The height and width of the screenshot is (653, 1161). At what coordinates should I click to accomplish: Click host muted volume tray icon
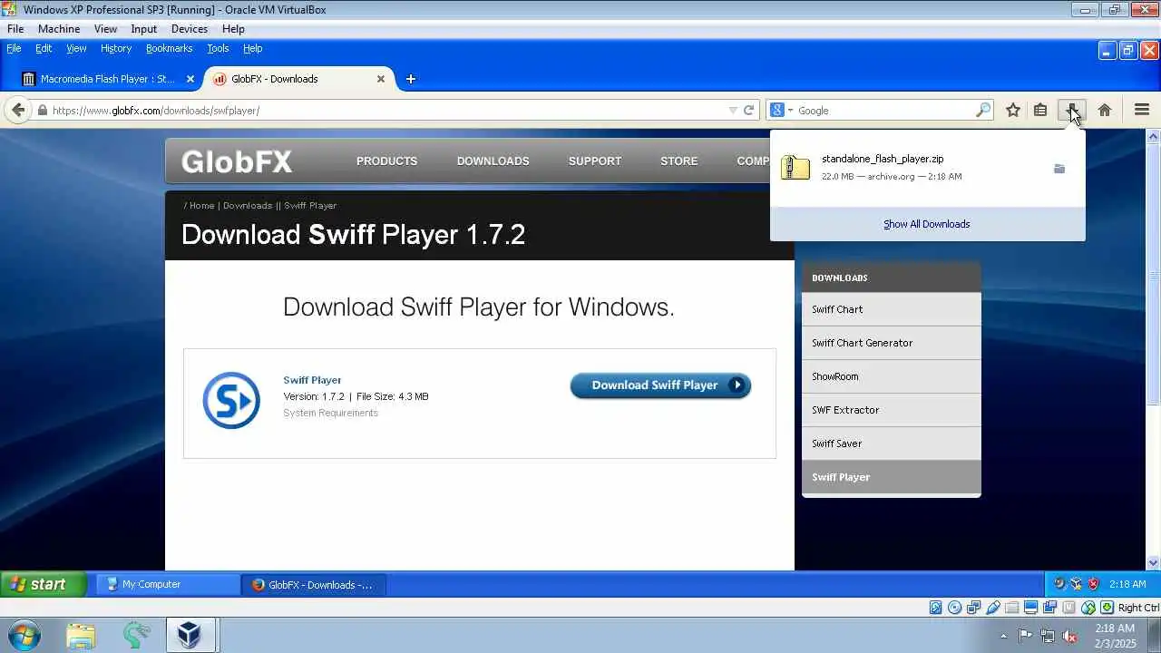coord(1069,636)
